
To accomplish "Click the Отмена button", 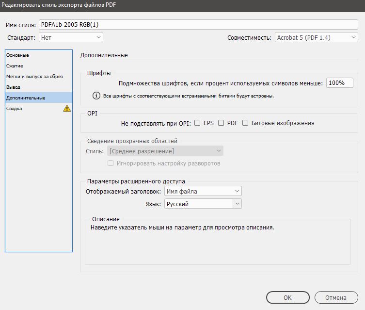I will click(x=336, y=297).
